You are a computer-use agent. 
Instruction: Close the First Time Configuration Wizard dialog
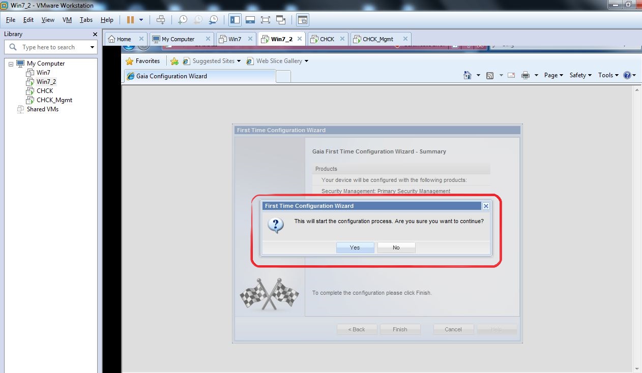coord(486,206)
